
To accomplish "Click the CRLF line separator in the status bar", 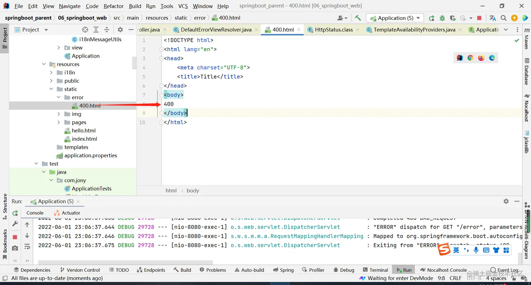I will (455, 278).
